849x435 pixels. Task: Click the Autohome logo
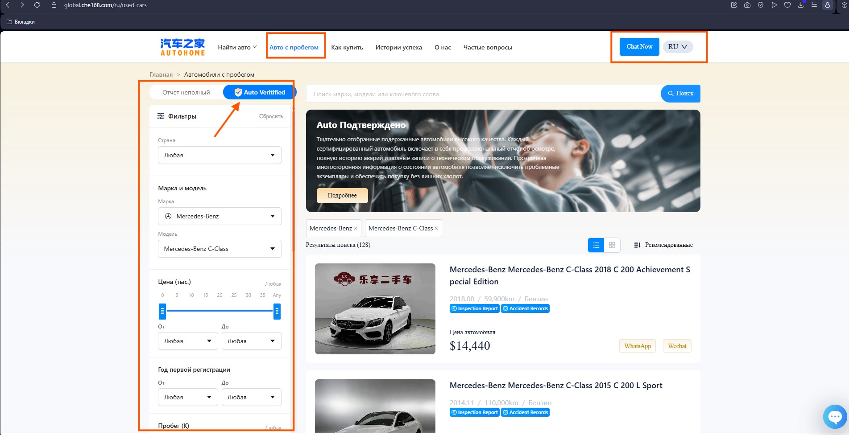point(182,47)
